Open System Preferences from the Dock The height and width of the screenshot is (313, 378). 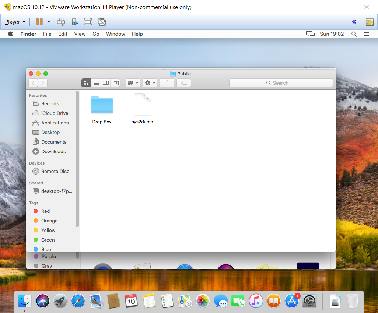coord(309,301)
